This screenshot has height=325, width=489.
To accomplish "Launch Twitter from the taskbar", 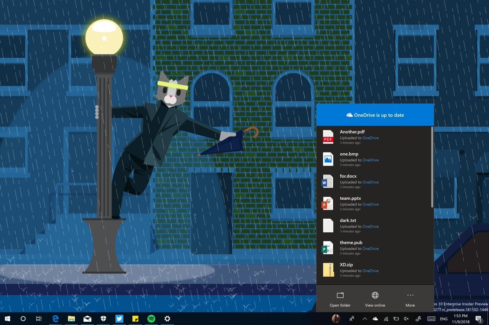I will click(x=119, y=318).
